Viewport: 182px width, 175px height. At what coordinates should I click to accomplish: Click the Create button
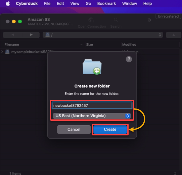(x=110, y=129)
